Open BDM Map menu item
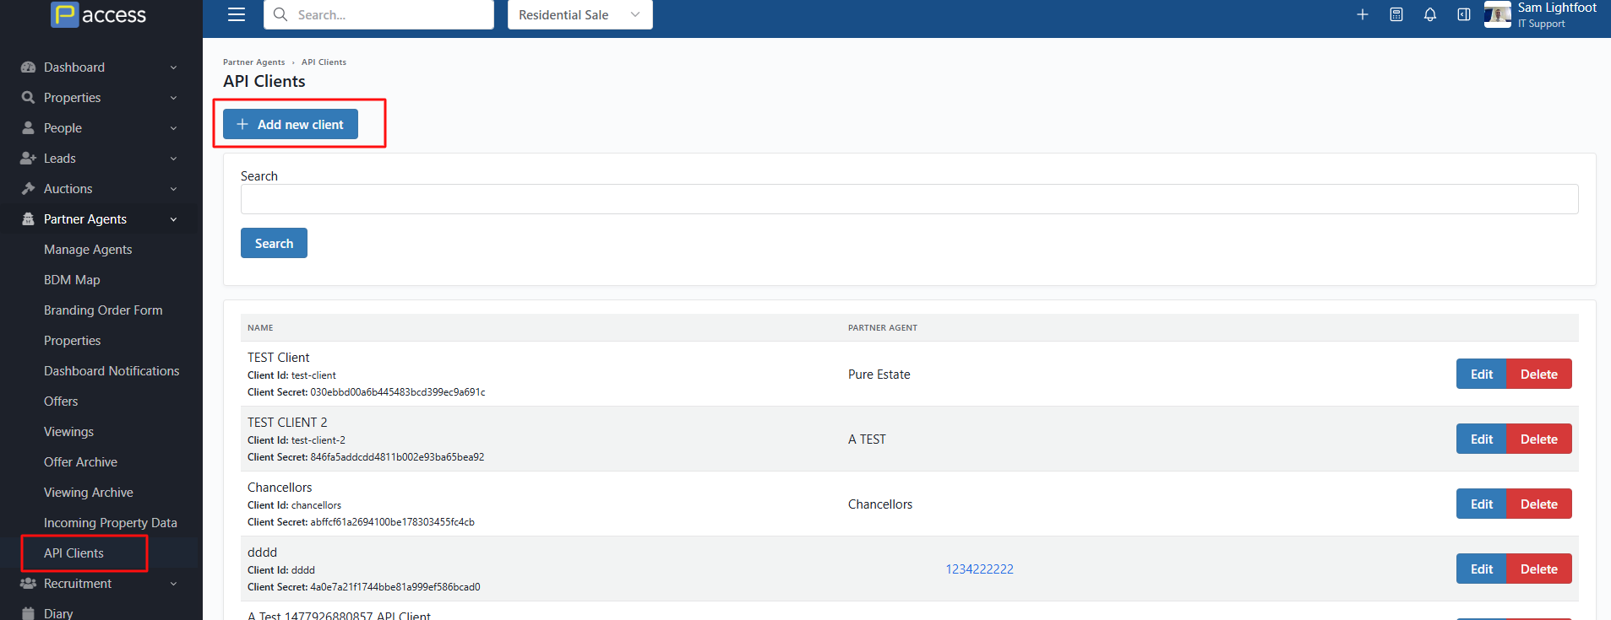This screenshot has height=620, width=1611. (72, 280)
